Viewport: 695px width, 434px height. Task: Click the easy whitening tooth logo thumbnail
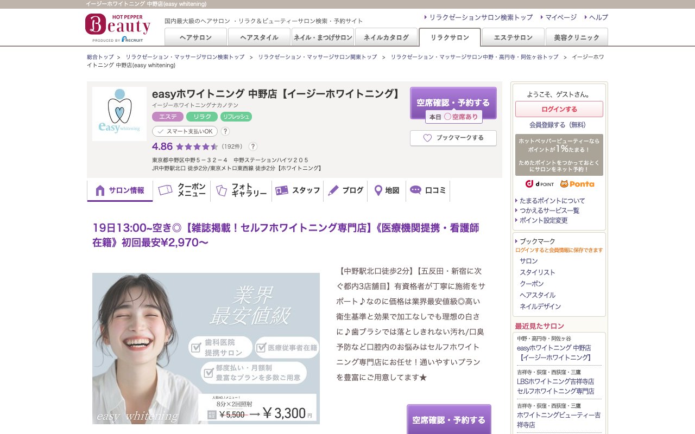click(x=119, y=113)
